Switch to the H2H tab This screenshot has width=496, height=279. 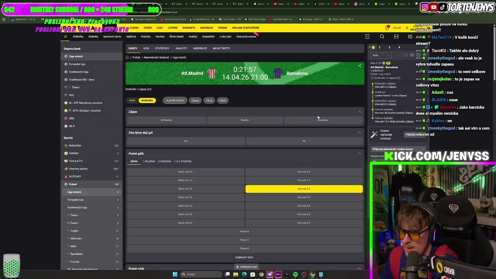[x=146, y=48]
